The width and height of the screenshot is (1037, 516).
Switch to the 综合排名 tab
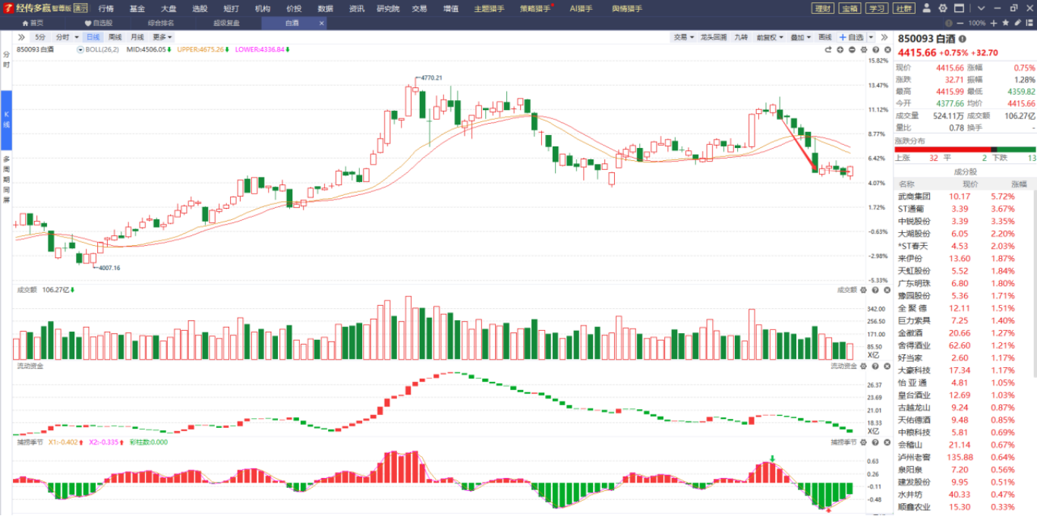click(x=159, y=24)
